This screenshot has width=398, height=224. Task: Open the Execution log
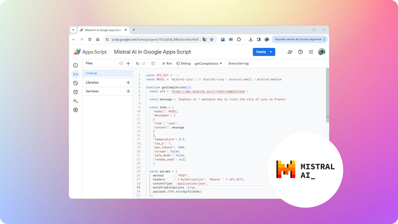(x=238, y=63)
